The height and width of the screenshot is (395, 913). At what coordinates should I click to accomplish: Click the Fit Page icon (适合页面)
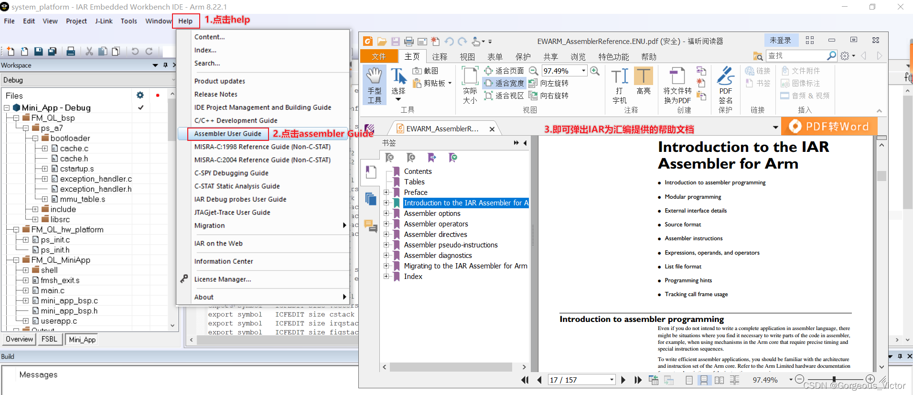(488, 71)
